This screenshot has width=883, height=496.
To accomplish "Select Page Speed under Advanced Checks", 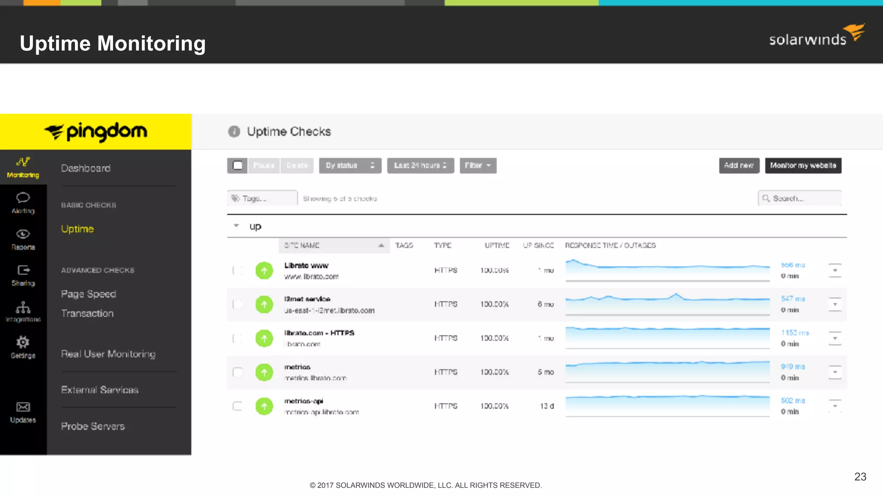I will (88, 294).
